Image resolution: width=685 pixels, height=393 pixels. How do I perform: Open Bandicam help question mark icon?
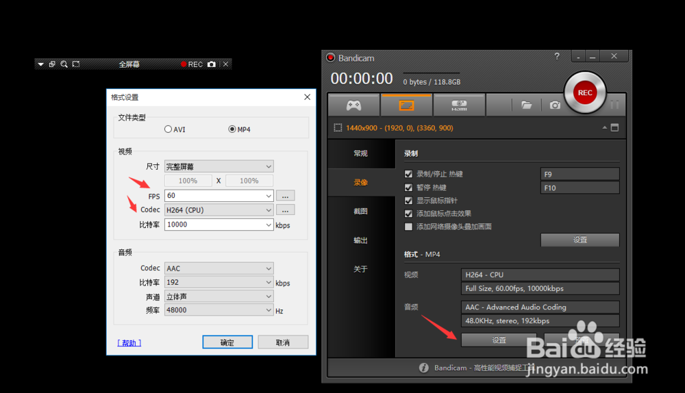[x=556, y=56]
